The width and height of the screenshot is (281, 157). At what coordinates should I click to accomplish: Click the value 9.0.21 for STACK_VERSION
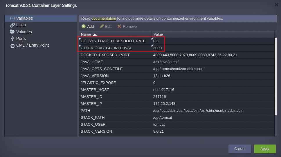point(158,132)
